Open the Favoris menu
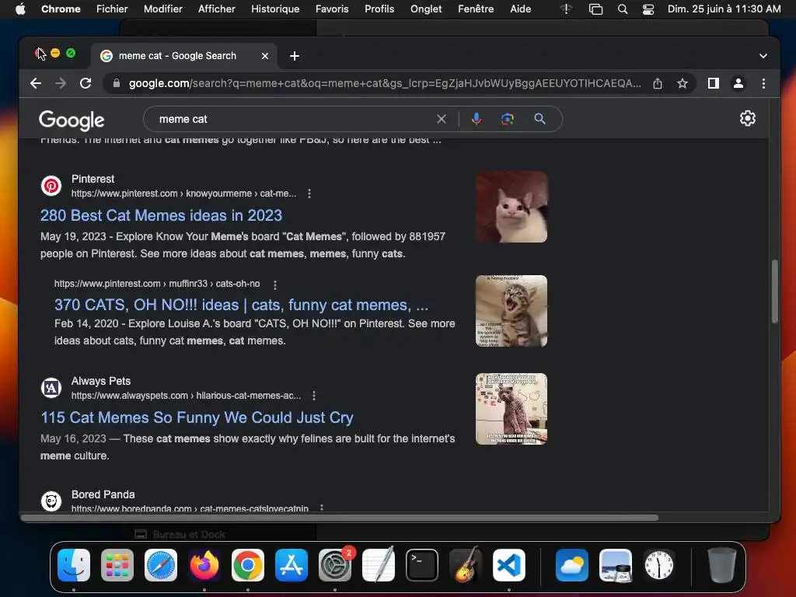 [332, 9]
